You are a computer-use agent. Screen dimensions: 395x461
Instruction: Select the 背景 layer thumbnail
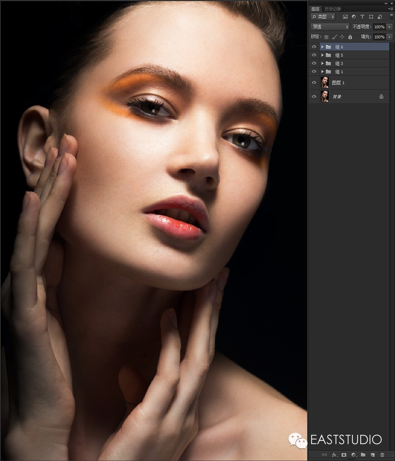(325, 96)
